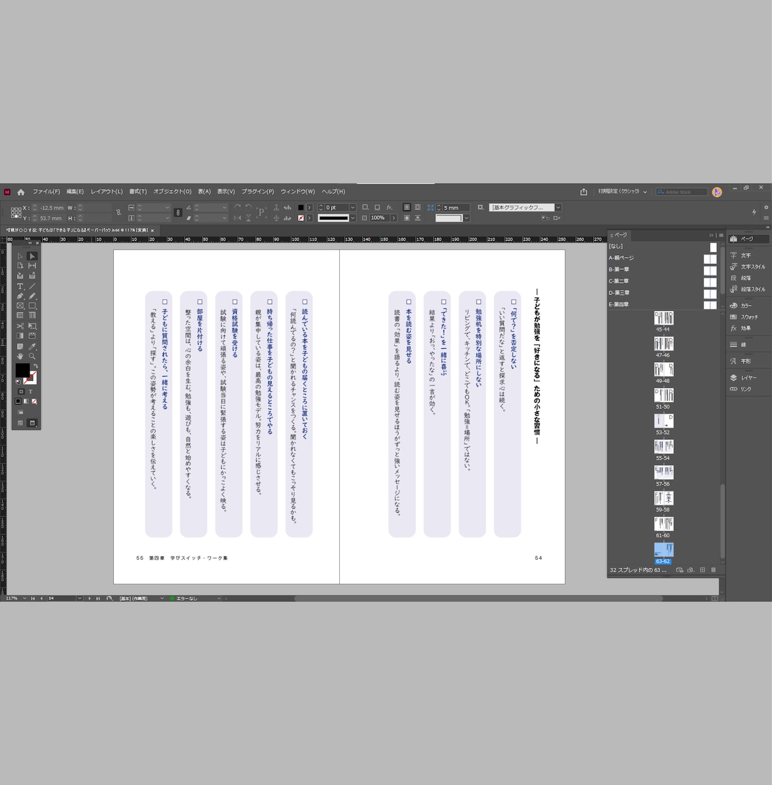This screenshot has height=785, width=772.
Task: Open zoom level dropdown in status bar
Action: coord(24,598)
